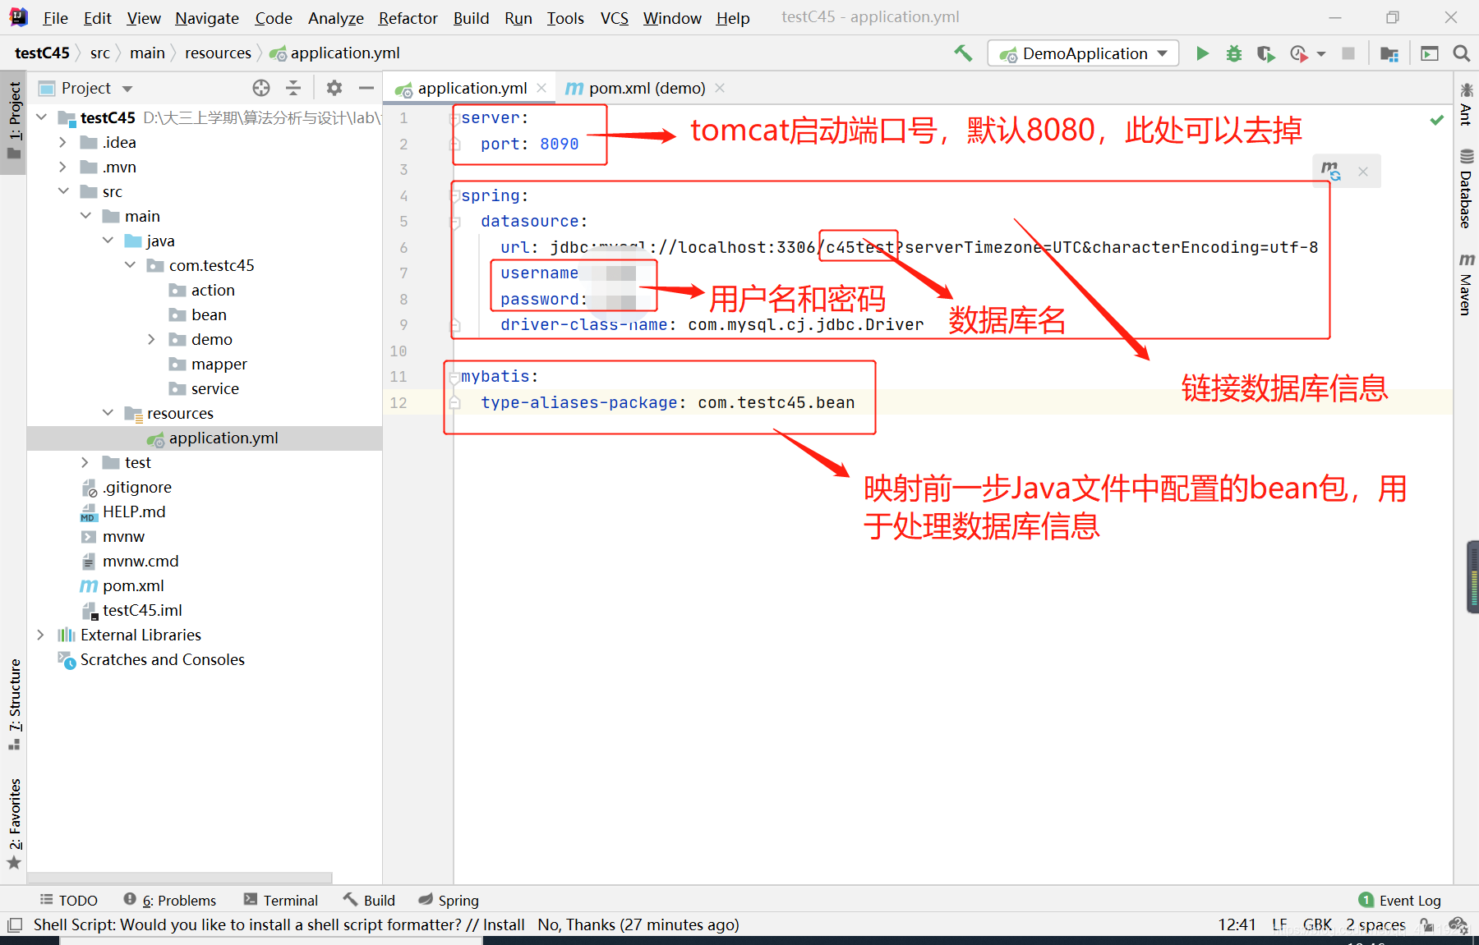Dismiss the Maven changes popup close icon
The image size is (1479, 945).
click(x=1363, y=172)
